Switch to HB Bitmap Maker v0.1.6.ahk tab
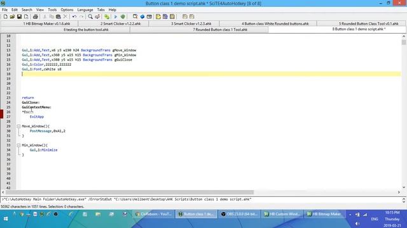Viewport: 407px width, 228px height. [39, 23]
